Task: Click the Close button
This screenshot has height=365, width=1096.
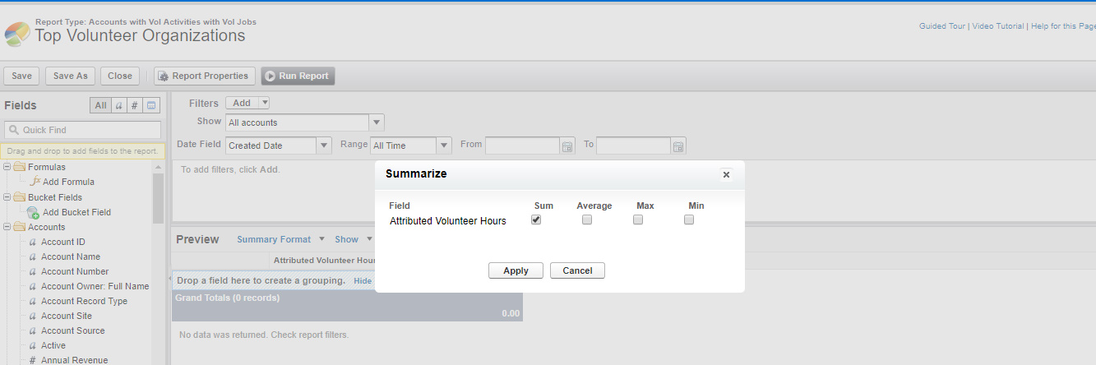Action: [120, 76]
